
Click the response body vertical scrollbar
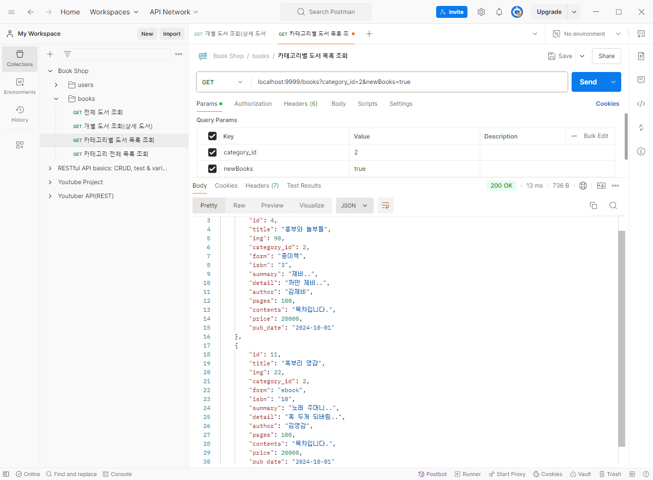click(622, 339)
